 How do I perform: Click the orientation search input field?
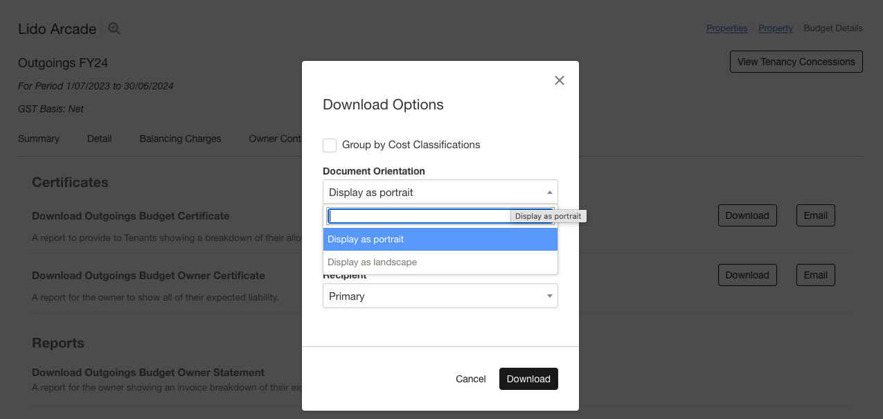(419, 216)
